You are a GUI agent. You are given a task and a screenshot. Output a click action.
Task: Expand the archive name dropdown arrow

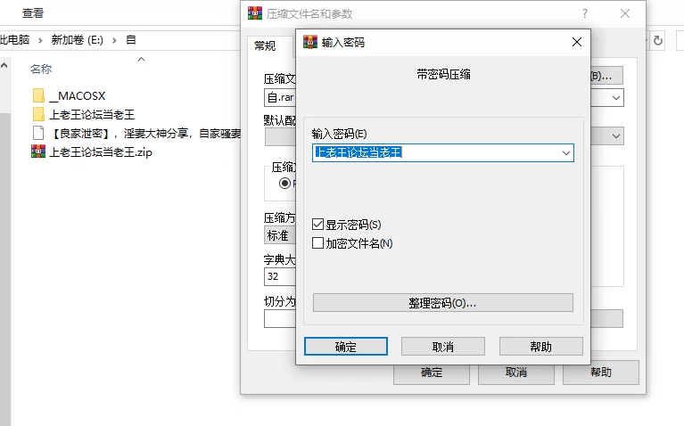click(615, 97)
